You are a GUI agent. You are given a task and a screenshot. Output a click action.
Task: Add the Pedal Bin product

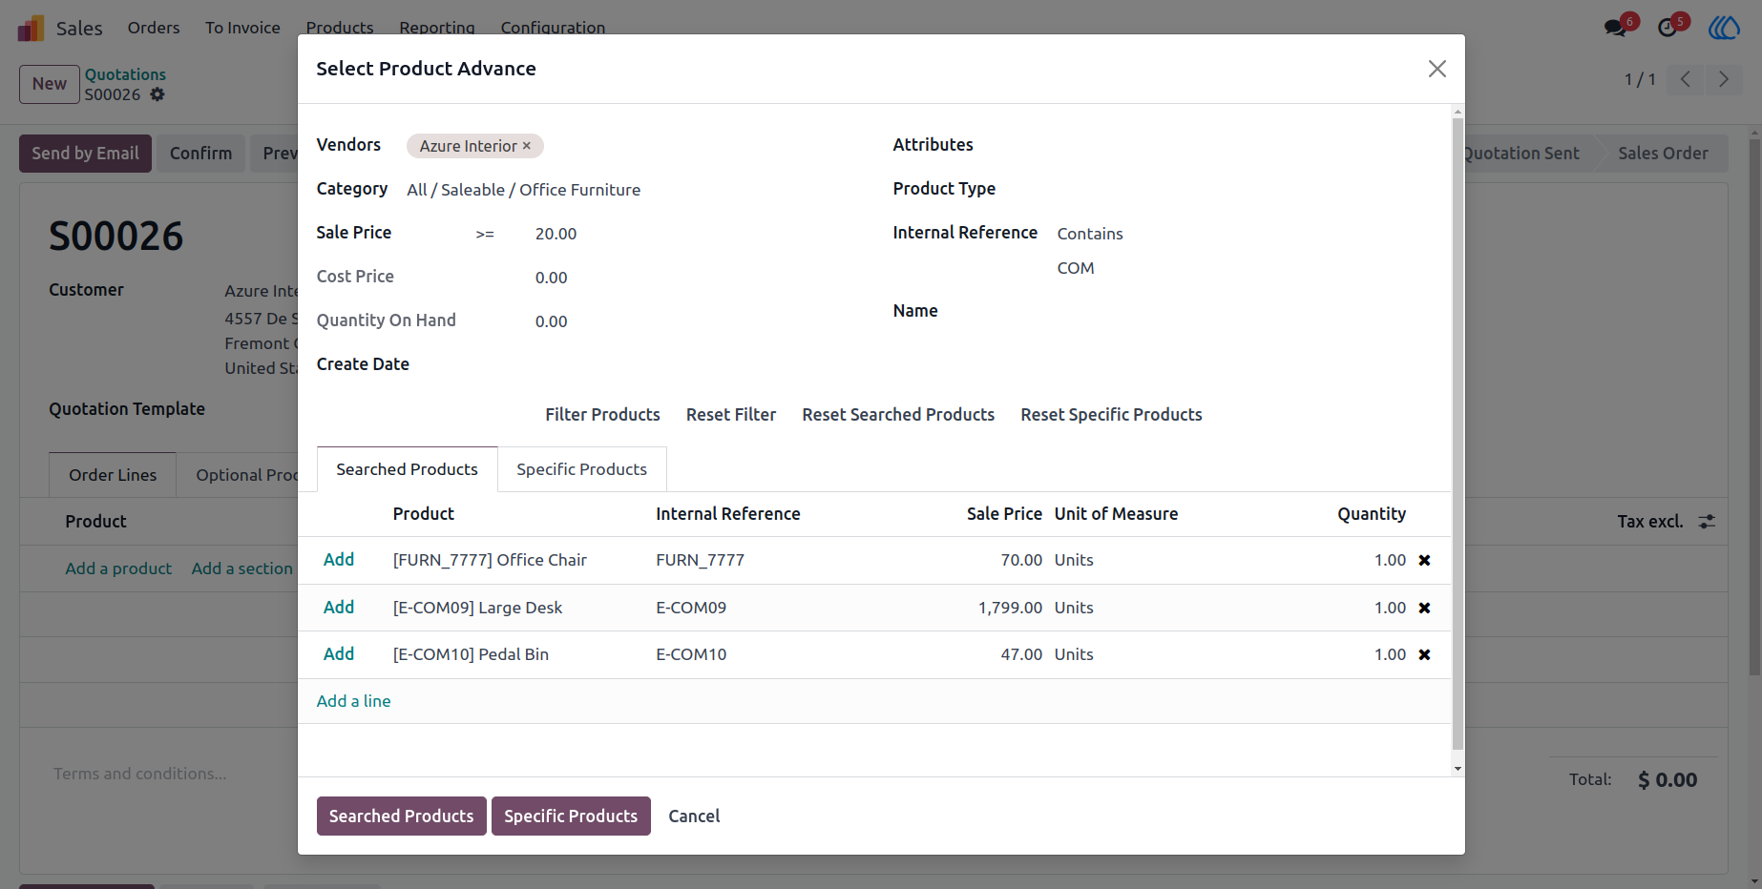339,654
